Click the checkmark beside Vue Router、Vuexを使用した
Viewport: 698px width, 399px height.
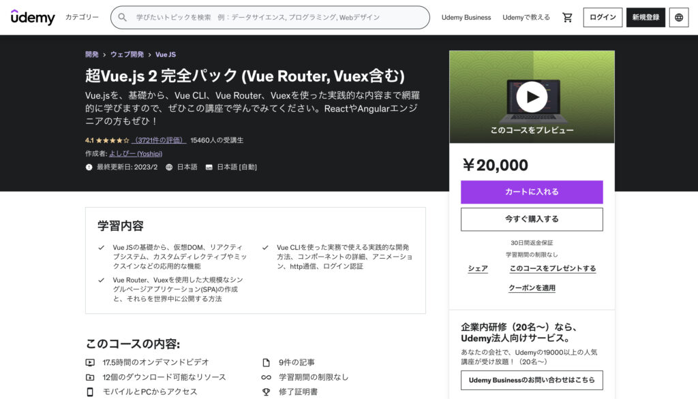(x=102, y=281)
